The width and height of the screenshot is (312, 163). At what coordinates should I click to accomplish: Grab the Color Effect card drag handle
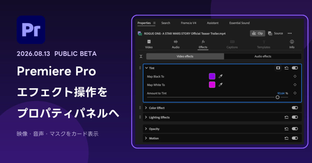(x=140, y=108)
